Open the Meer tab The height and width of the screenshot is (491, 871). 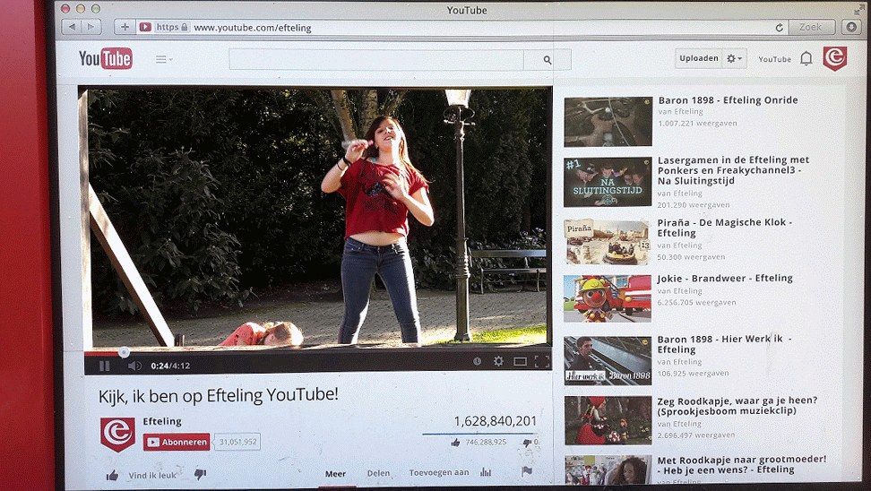coord(335,474)
